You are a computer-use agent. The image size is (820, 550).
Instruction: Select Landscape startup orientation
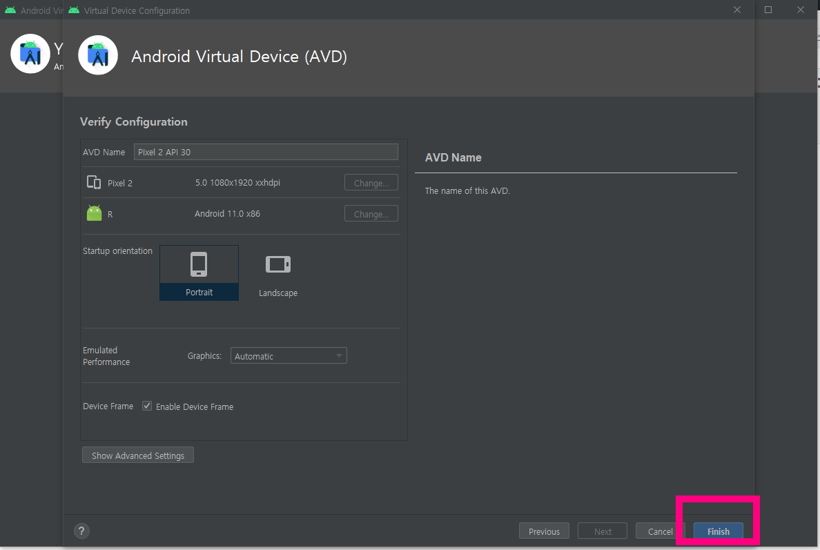[278, 275]
